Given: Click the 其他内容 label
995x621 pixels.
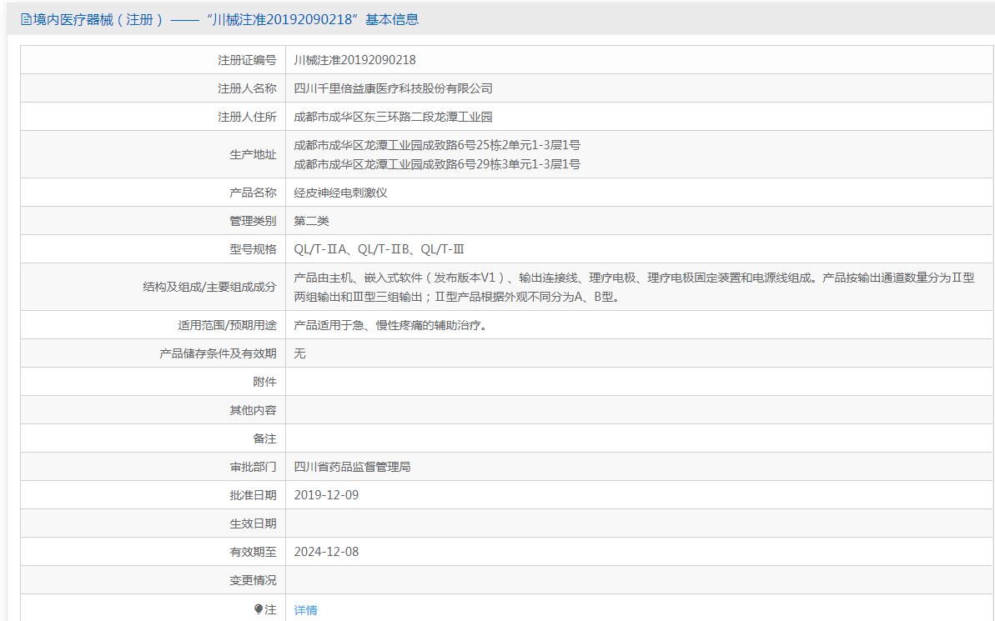Looking at the screenshot, I should tap(253, 410).
